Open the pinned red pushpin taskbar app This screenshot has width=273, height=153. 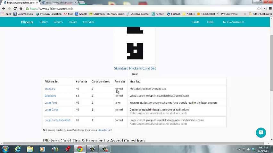[68, 149]
